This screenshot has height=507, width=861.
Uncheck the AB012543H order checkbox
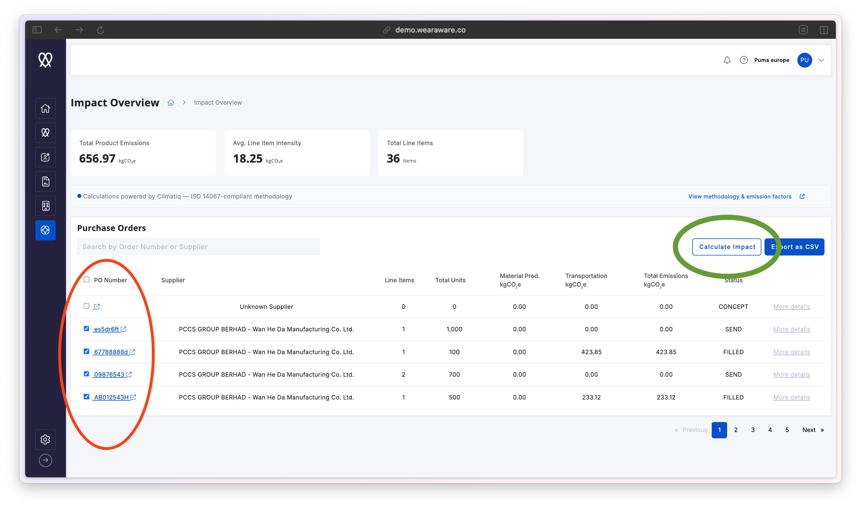point(86,397)
